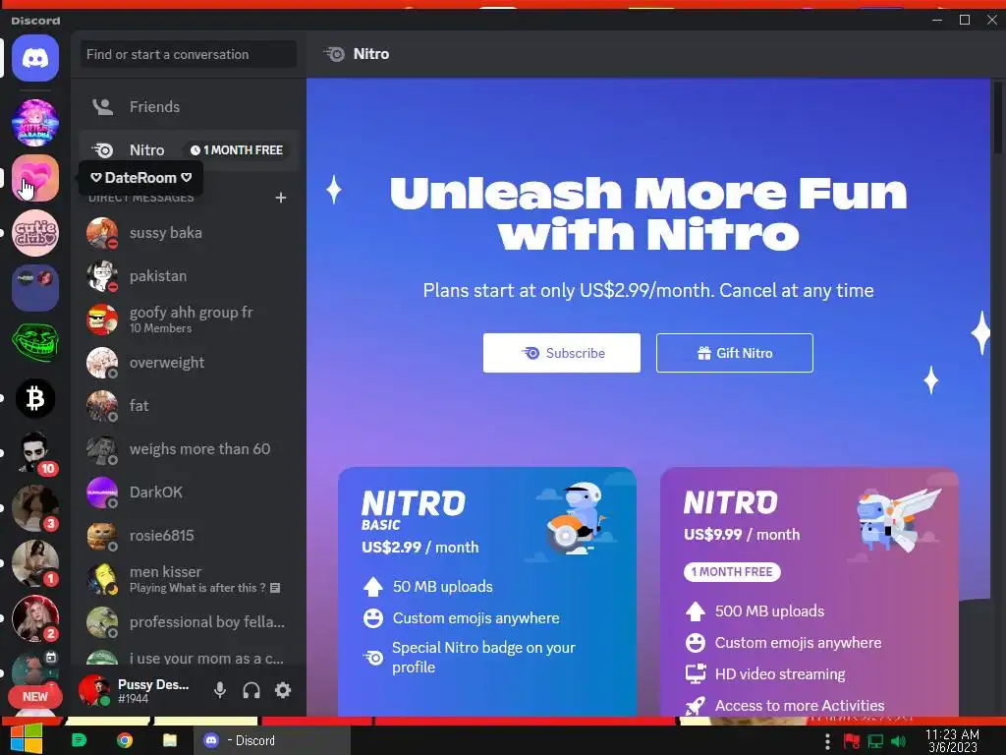
Task: Click Playing What is after this status
Action: [197, 588]
